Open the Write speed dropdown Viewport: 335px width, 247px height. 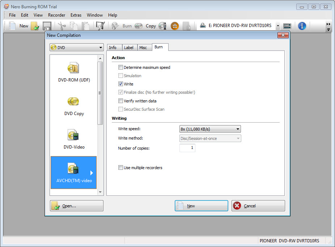pyautogui.click(x=210, y=129)
